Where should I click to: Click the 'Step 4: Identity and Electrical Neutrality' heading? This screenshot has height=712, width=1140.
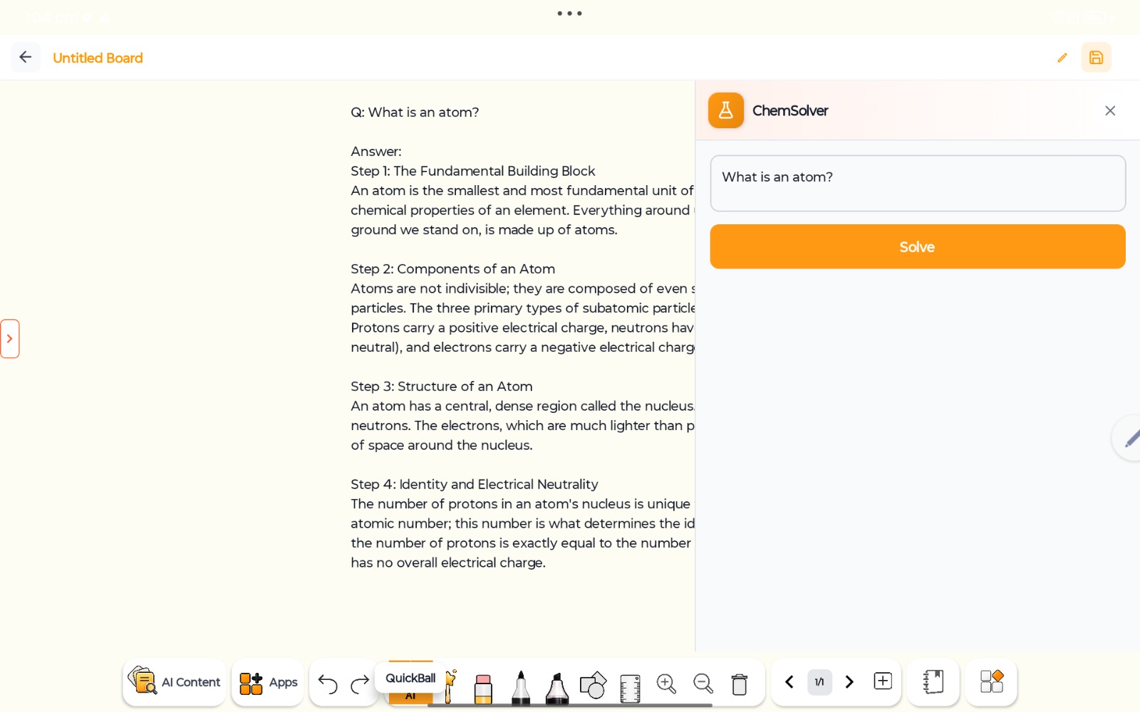475,484
